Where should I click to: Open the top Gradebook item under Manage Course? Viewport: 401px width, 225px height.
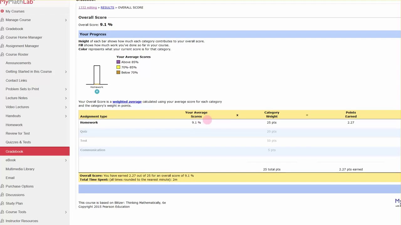[x=14, y=29]
